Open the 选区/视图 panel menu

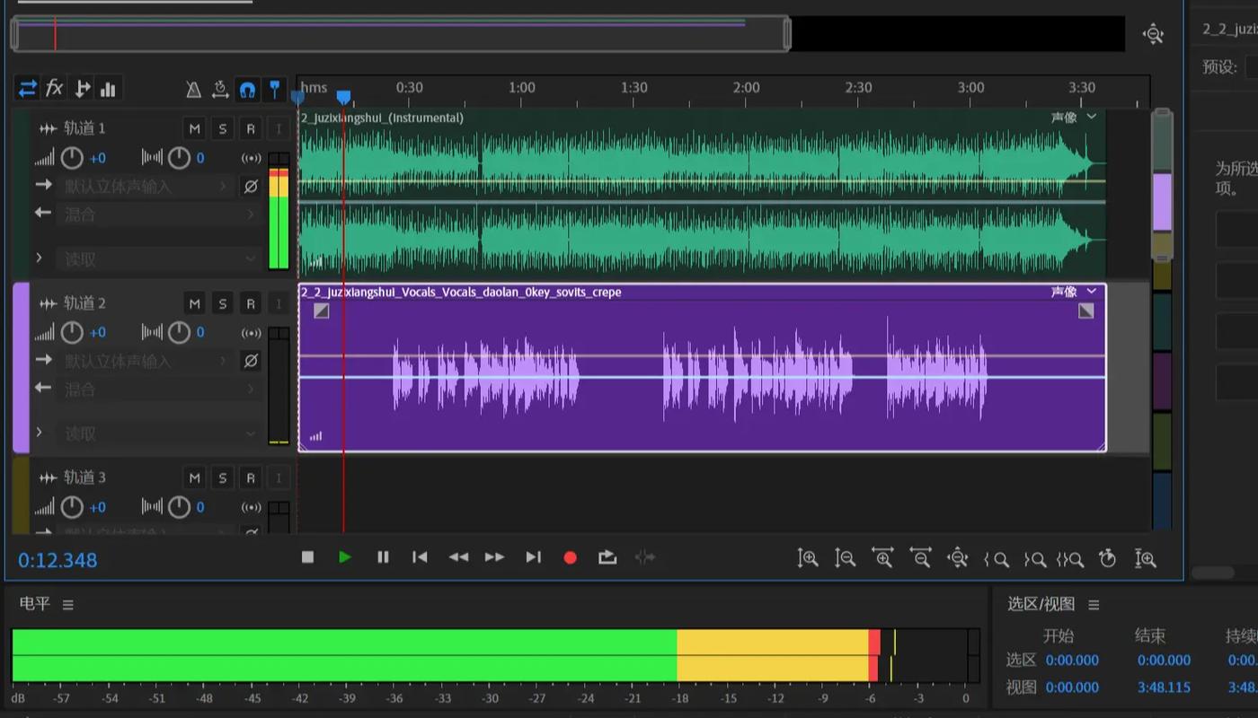click(1094, 605)
